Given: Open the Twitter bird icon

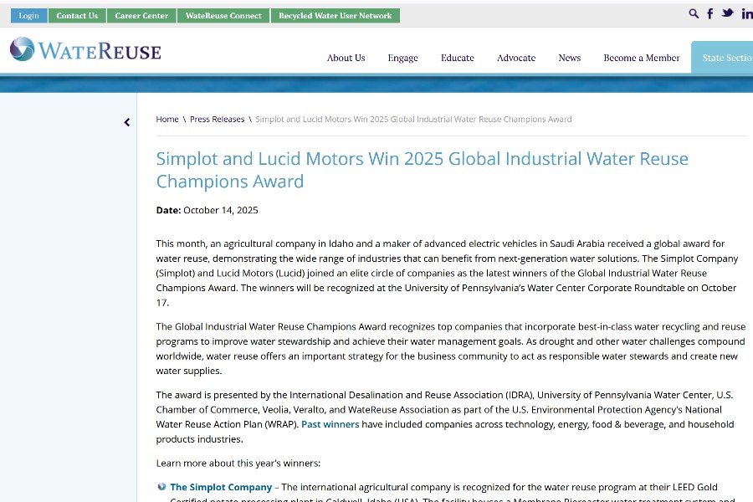Looking at the screenshot, I should (728, 13).
